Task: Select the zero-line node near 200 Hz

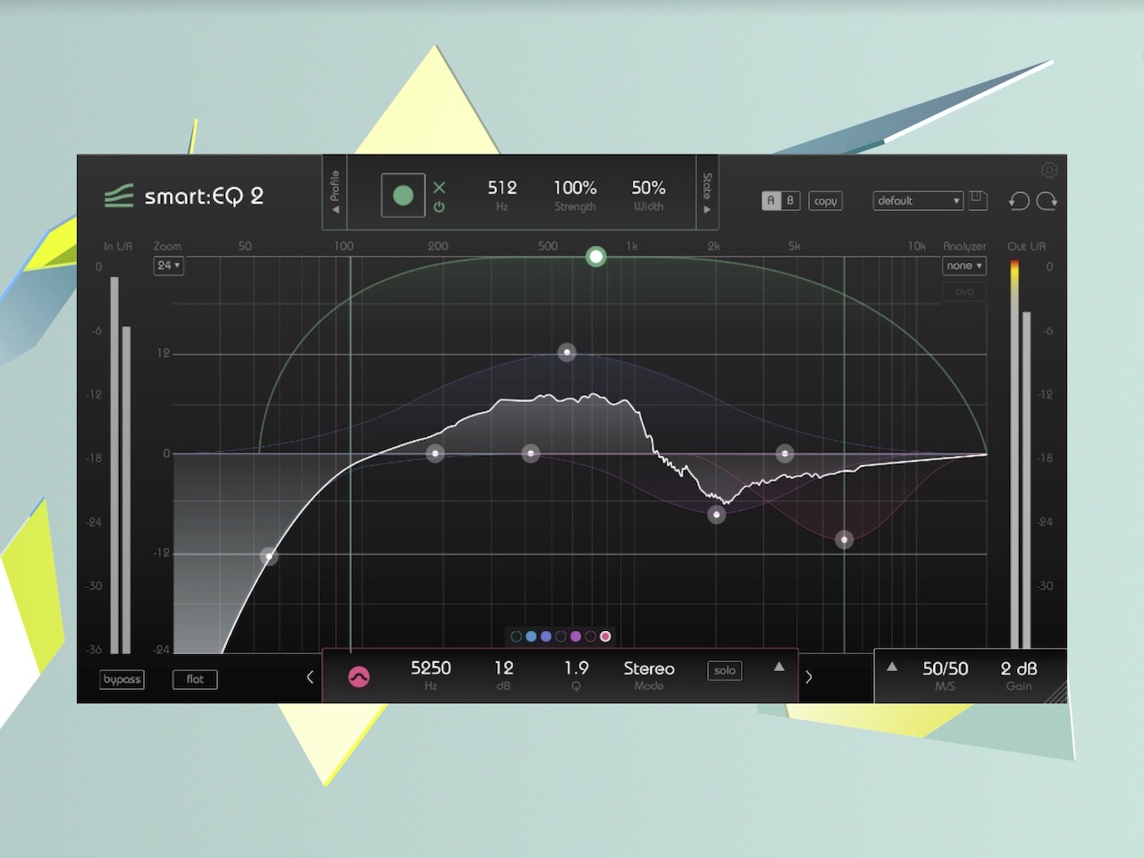Action: (435, 453)
